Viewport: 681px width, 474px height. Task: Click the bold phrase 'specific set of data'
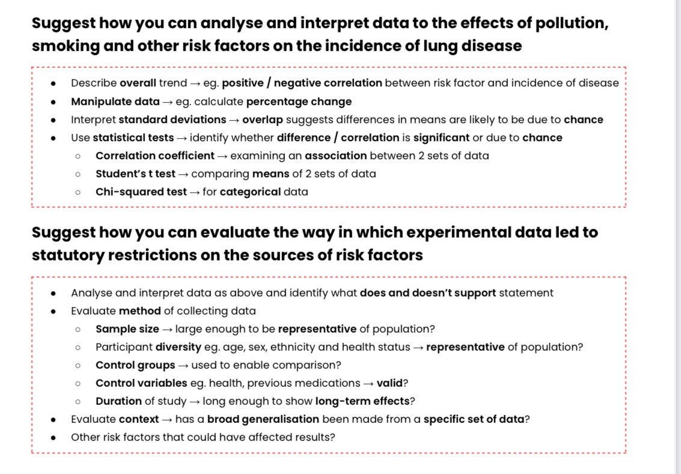pyautogui.click(x=474, y=419)
